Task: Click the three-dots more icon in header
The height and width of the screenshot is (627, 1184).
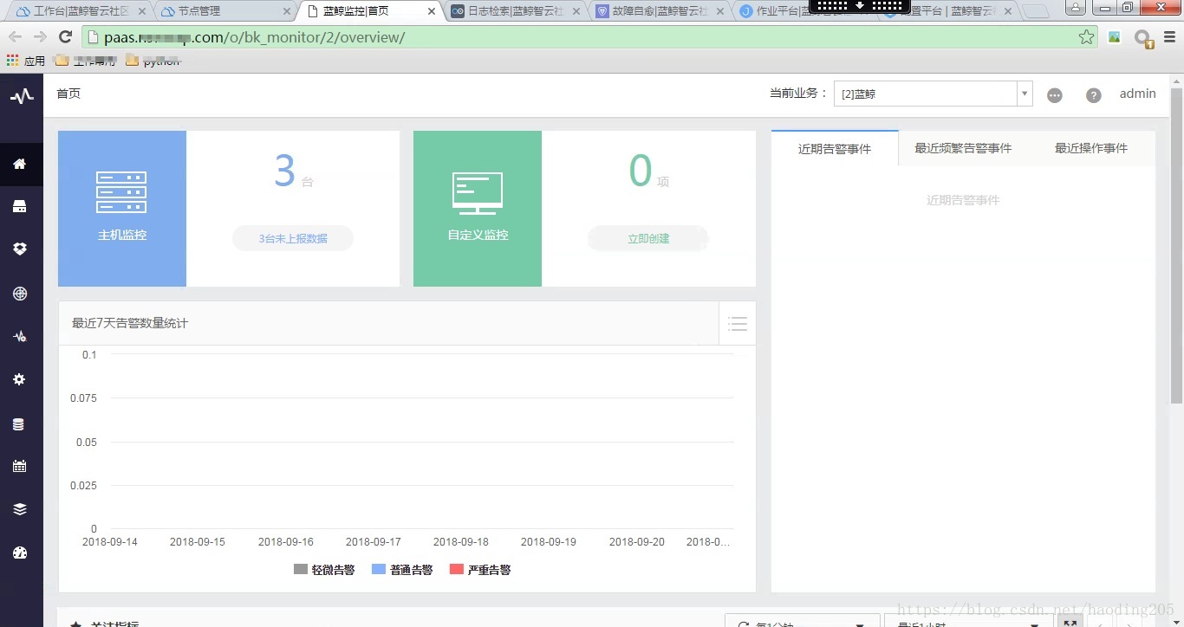Action: click(1055, 95)
